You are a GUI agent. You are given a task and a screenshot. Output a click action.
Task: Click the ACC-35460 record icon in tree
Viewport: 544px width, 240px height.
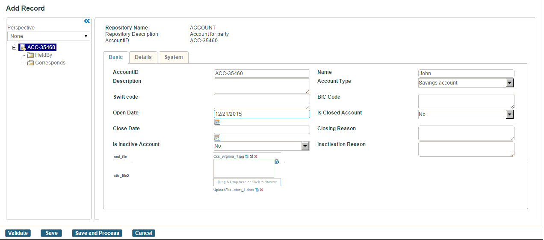pos(23,48)
